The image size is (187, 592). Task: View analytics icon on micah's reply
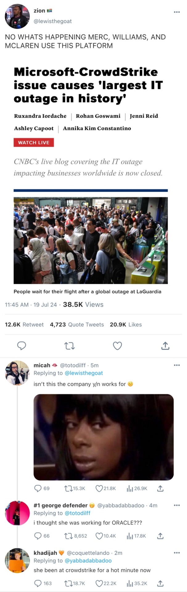pos(130,488)
